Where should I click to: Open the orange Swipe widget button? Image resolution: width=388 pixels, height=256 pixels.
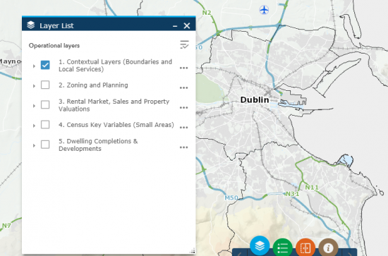(x=305, y=248)
